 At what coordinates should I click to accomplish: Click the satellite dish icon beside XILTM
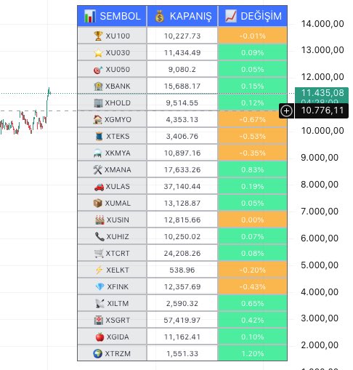coord(100,304)
